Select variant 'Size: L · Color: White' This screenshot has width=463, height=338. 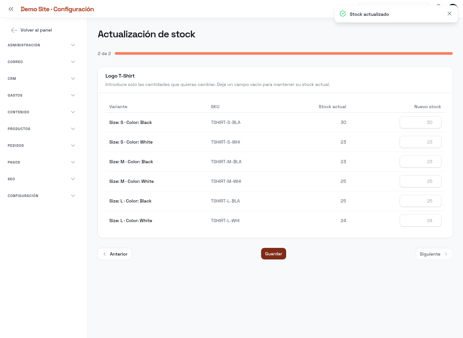pyautogui.click(x=131, y=221)
